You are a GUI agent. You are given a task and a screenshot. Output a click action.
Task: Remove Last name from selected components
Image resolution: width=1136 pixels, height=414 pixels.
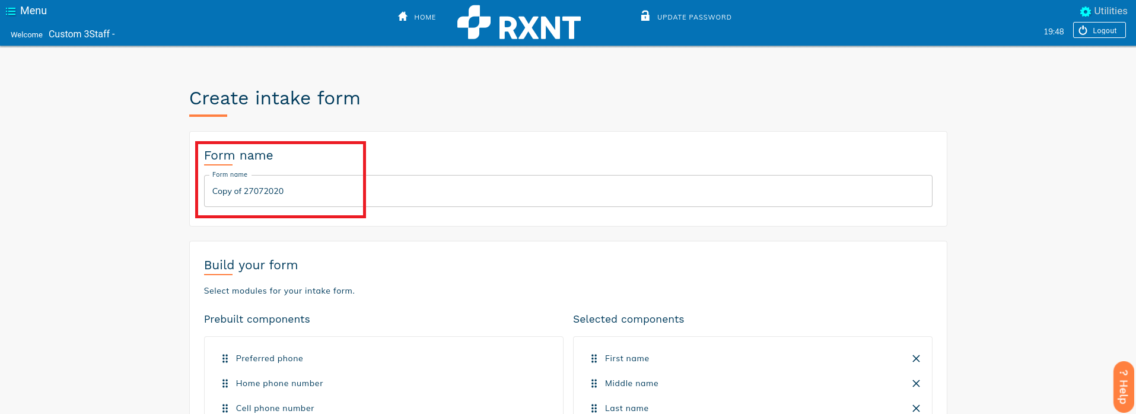pos(916,408)
